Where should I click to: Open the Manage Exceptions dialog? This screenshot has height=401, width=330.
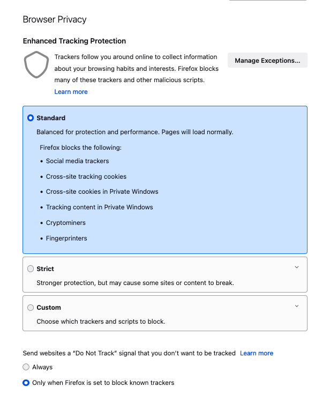[x=267, y=61]
